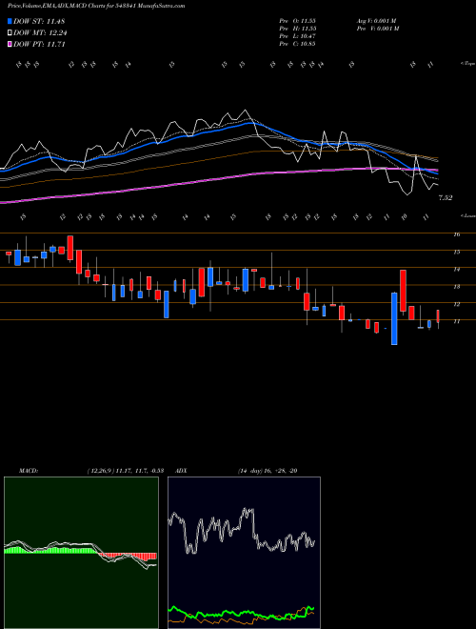Click the ADX panel heading
476x629 pixels.
(x=181, y=471)
